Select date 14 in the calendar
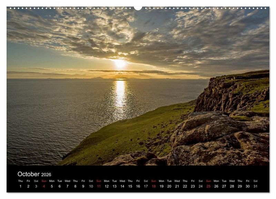The height and width of the screenshot is (199, 276). pos(122,186)
